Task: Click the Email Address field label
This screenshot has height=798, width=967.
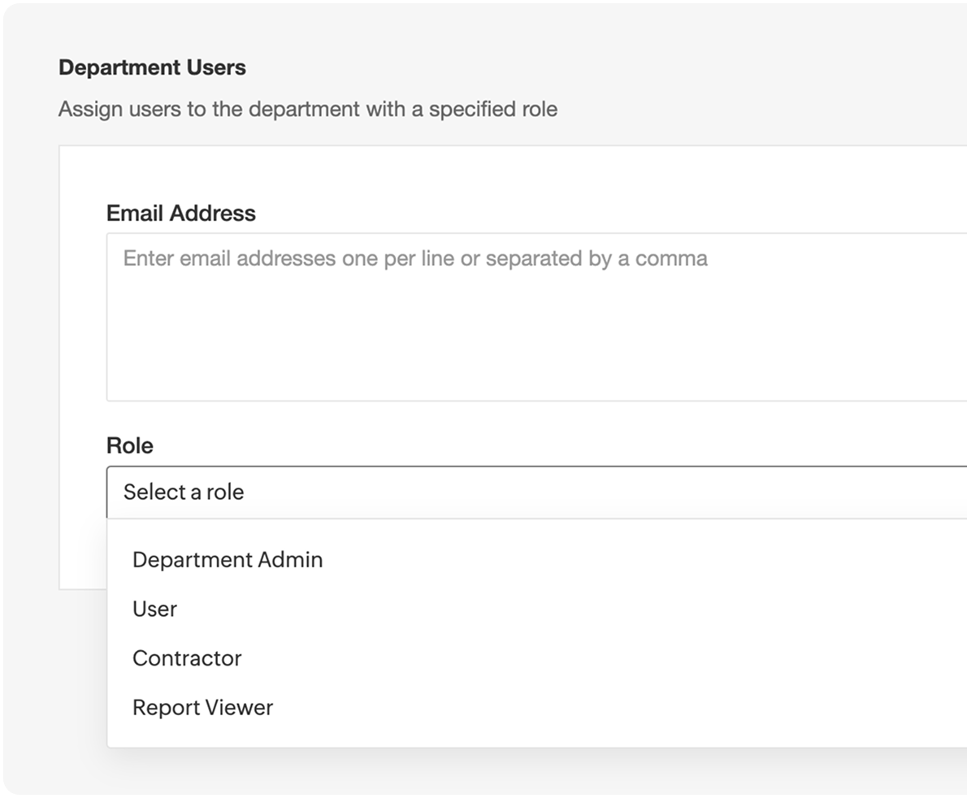Action: click(x=181, y=213)
